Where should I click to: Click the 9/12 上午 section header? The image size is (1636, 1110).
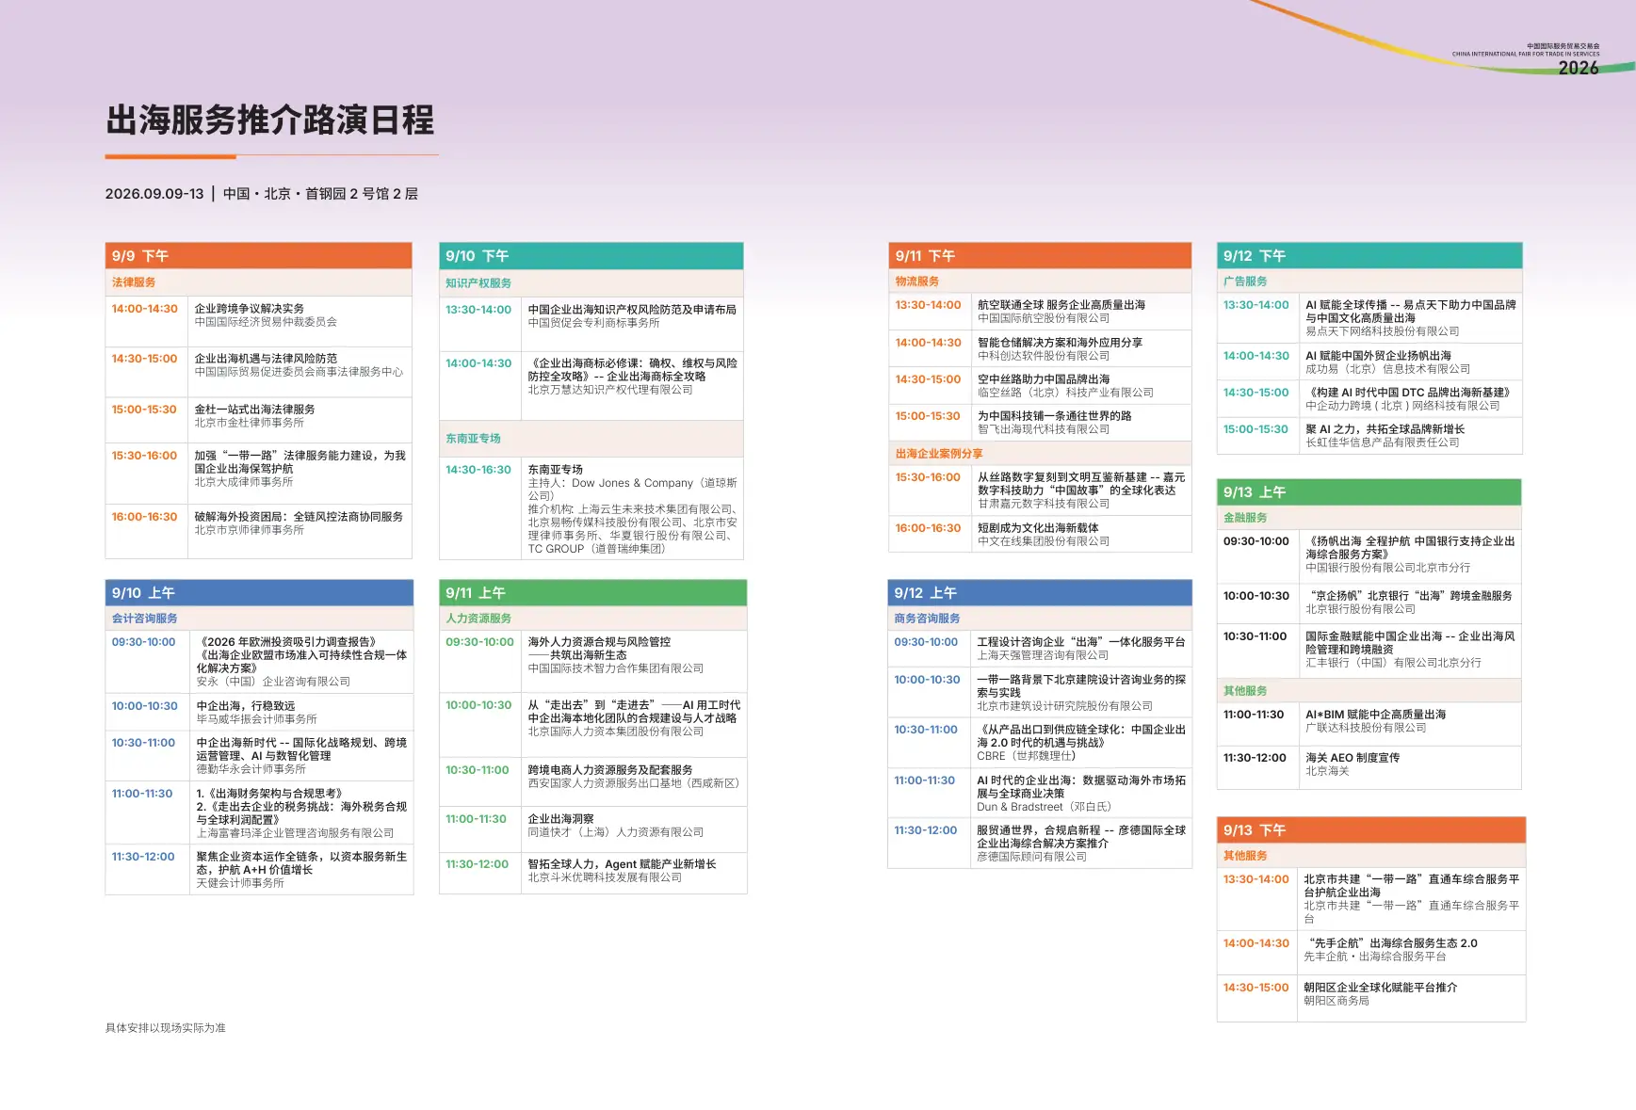click(x=1040, y=593)
